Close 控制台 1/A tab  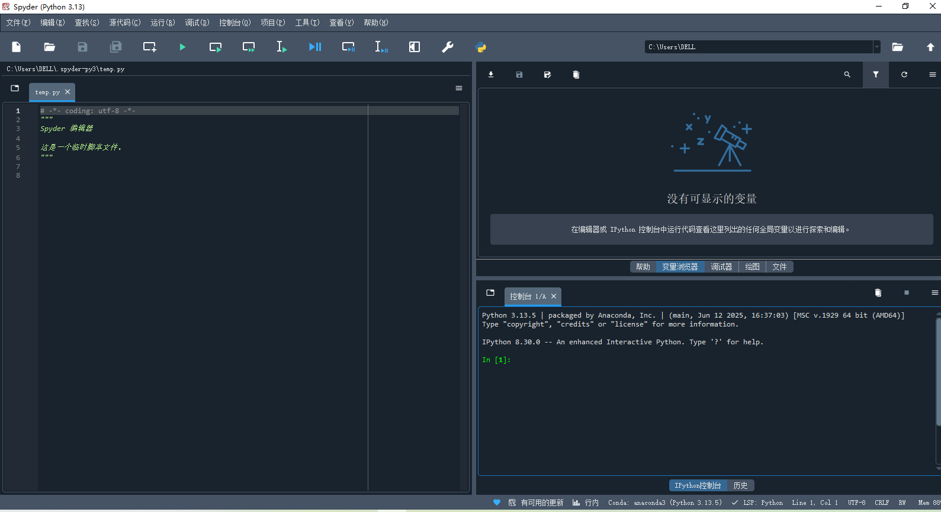(x=554, y=296)
